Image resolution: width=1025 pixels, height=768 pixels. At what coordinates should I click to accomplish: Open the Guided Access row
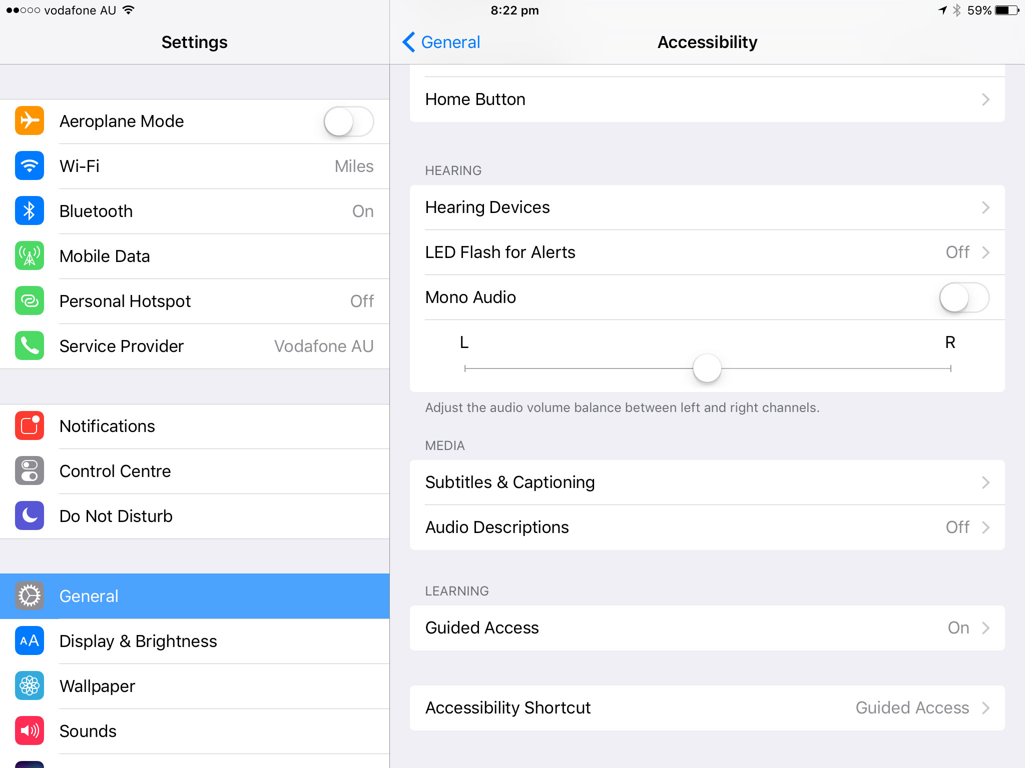[707, 628]
